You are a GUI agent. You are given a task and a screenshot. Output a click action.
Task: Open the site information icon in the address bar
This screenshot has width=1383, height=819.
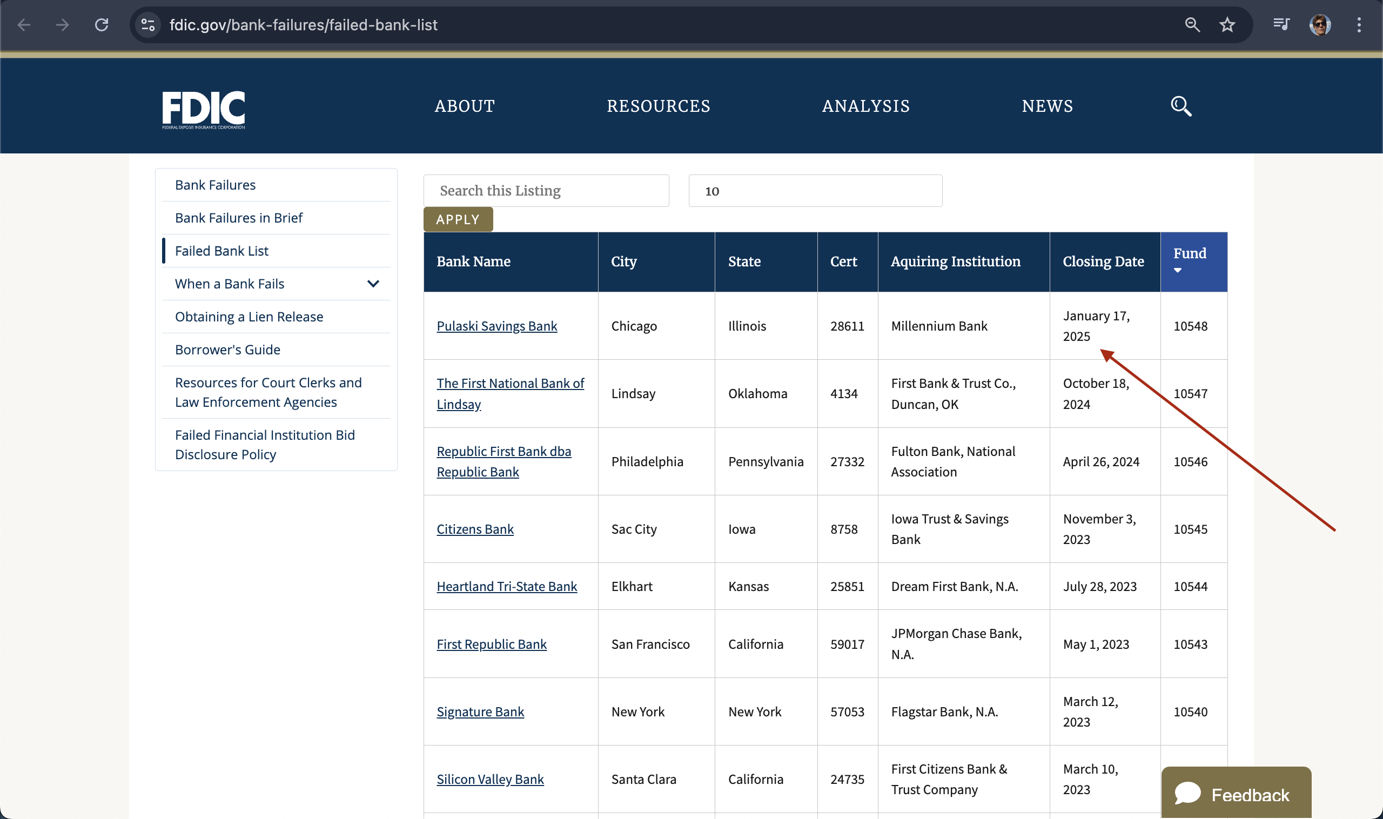(148, 25)
